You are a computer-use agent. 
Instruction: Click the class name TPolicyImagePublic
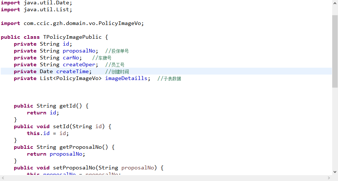pos(72,37)
